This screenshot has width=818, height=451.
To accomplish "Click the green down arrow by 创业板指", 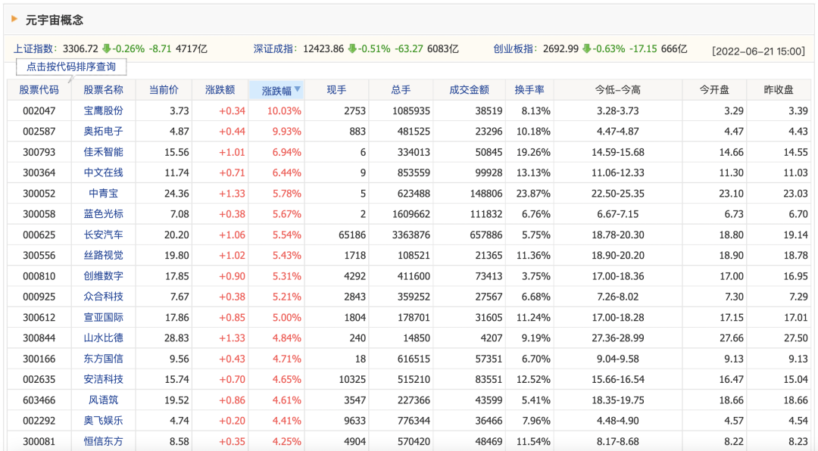I will click(x=587, y=48).
